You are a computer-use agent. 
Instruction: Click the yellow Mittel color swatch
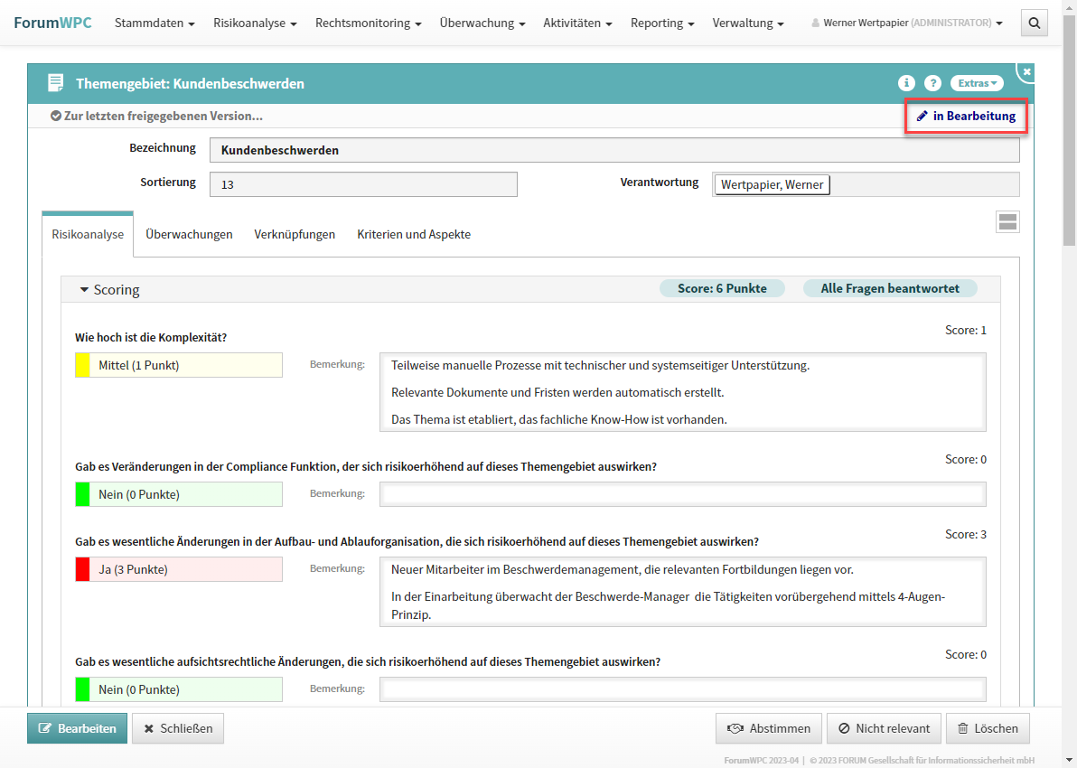point(82,365)
